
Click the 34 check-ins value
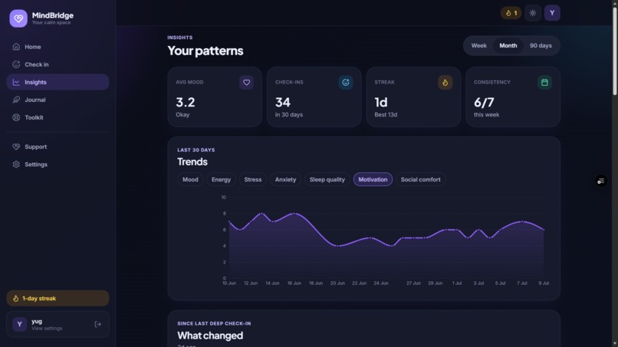(x=283, y=103)
